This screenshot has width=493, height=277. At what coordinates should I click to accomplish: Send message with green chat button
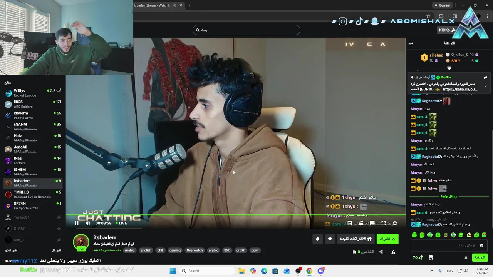click(480, 257)
